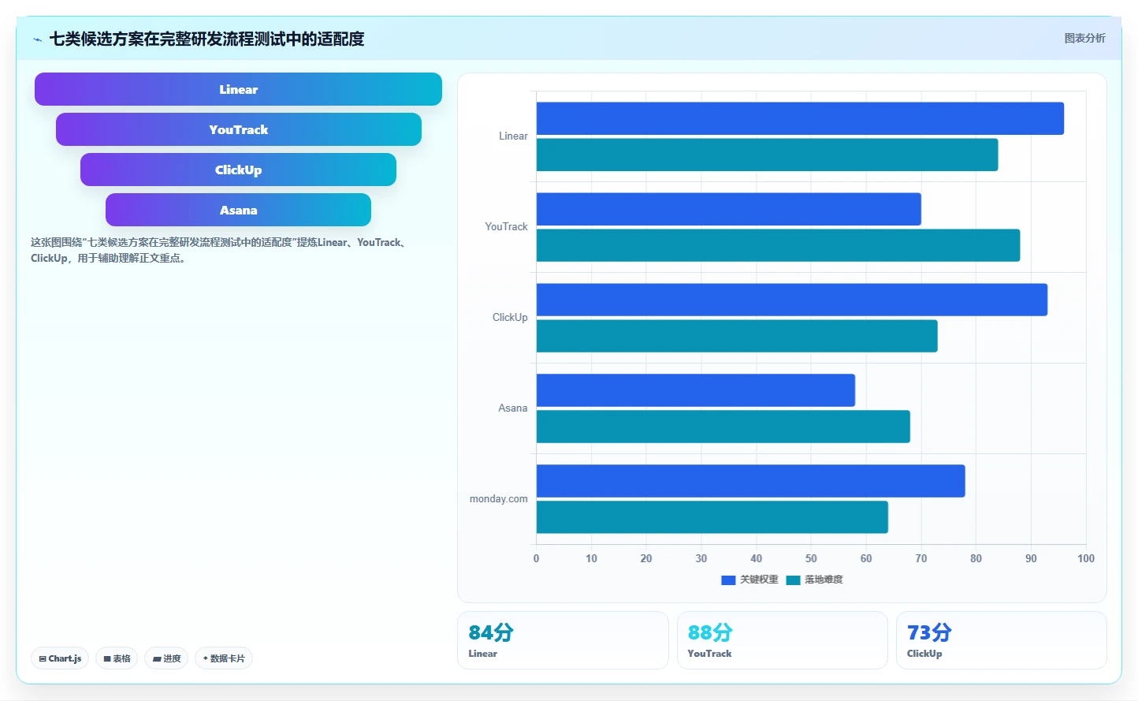Click the Chart.js tag chip

[60, 658]
